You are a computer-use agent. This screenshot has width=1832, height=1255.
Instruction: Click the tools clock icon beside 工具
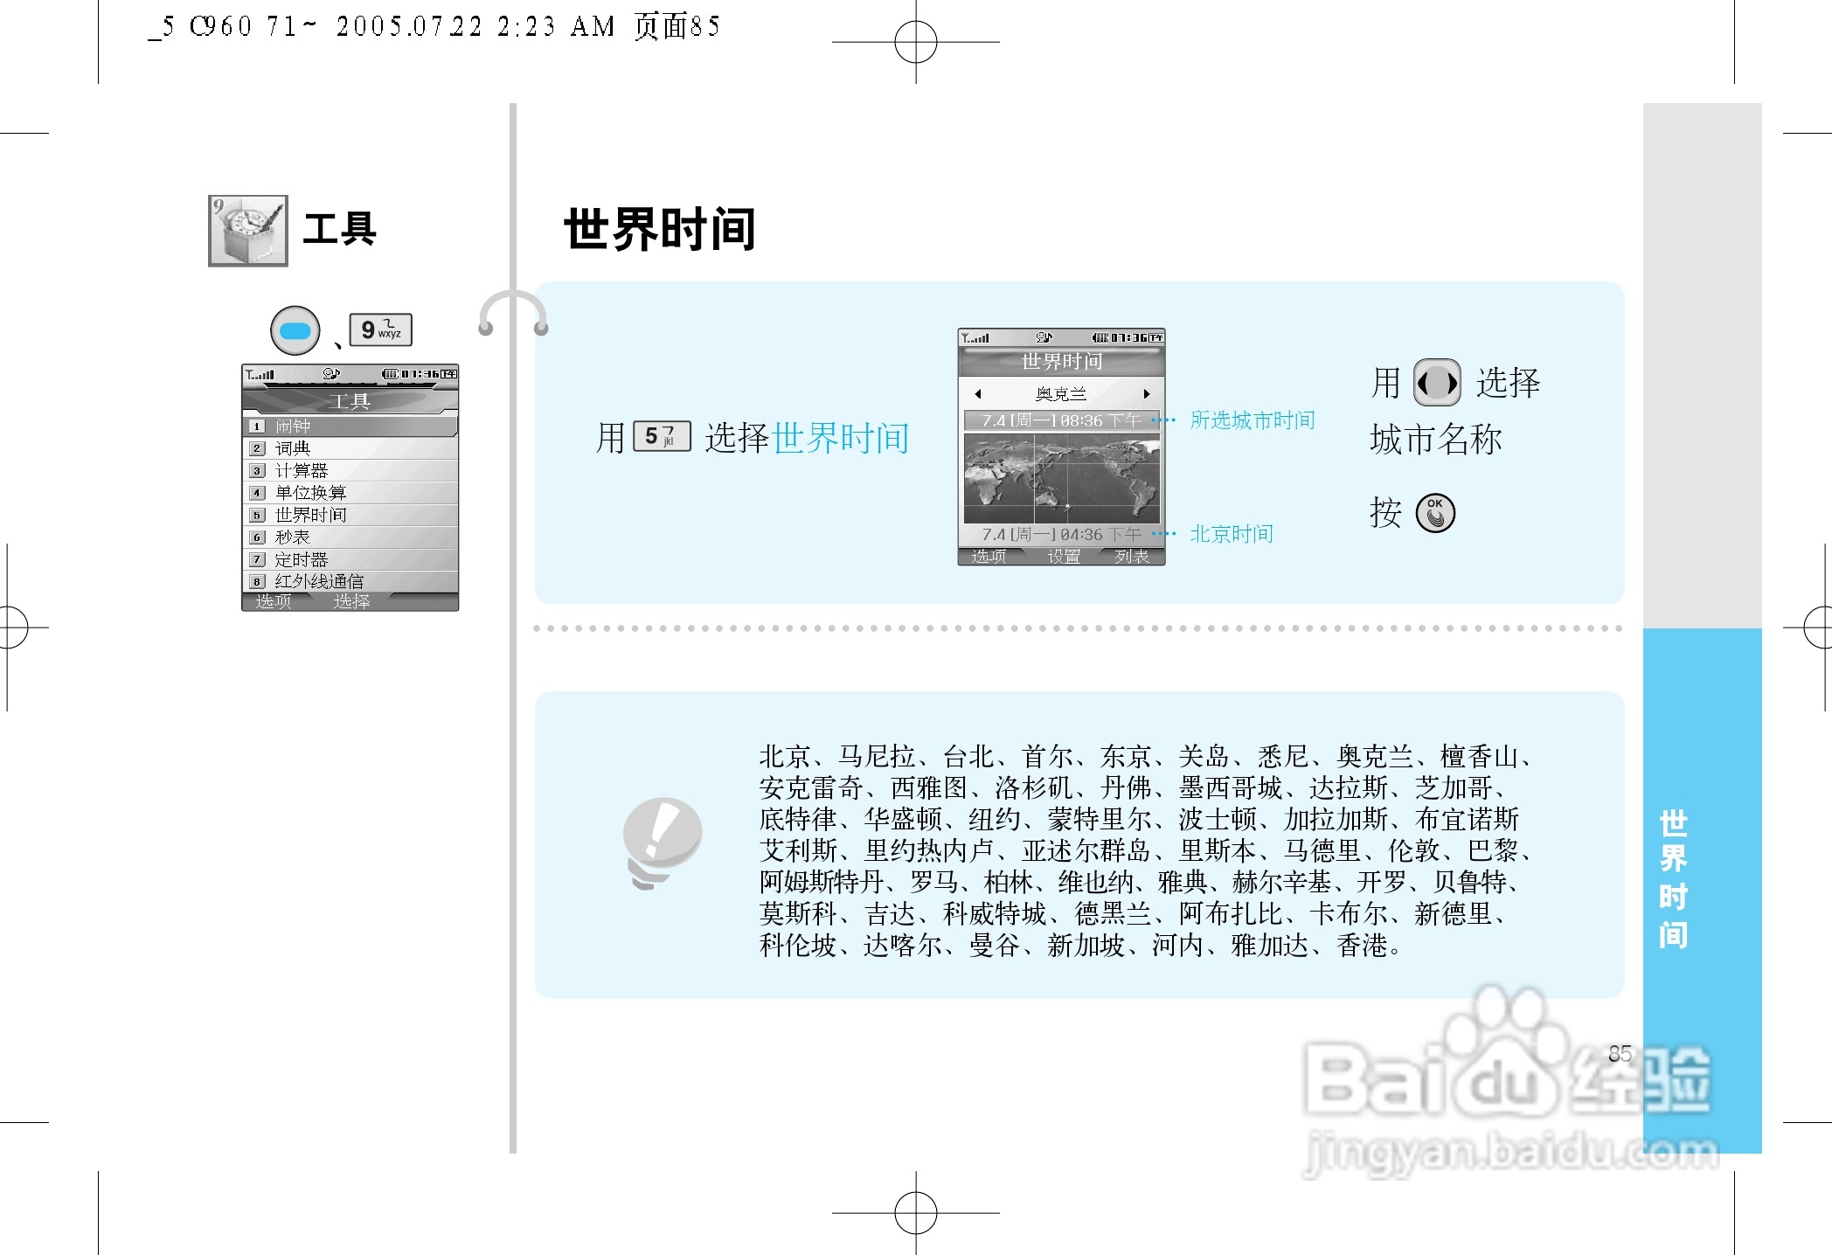point(248,231)
